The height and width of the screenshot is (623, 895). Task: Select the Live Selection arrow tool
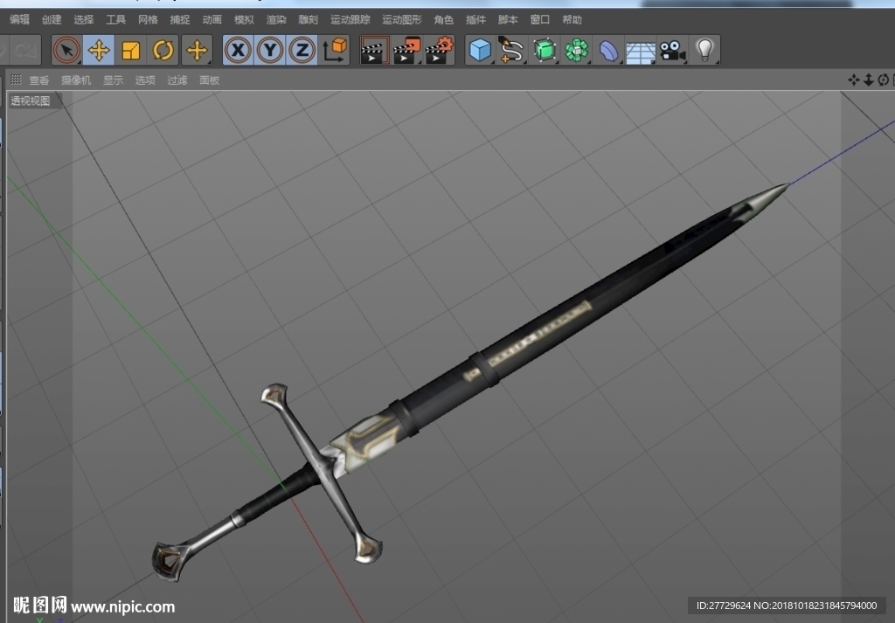(66, 50)
